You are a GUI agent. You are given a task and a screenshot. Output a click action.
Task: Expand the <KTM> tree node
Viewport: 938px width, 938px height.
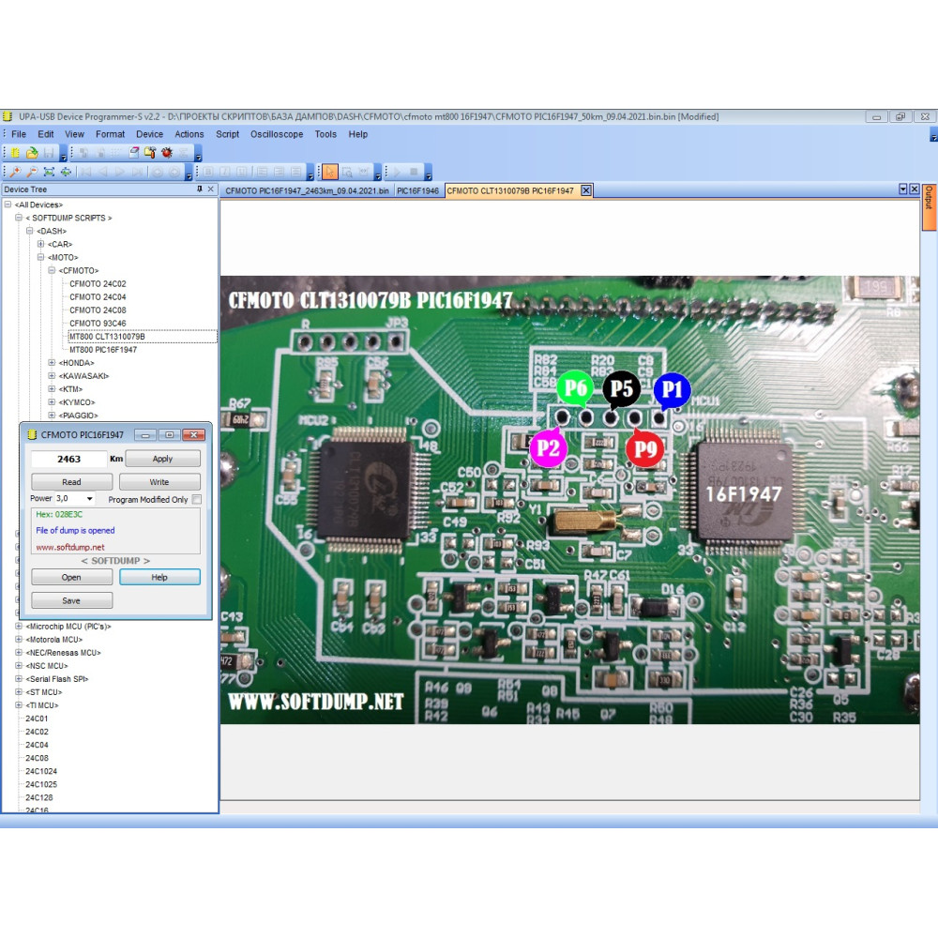(52, 389)
